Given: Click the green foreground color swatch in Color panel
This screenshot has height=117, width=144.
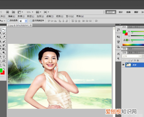Looking at the screenshot, I should point(124,32).
